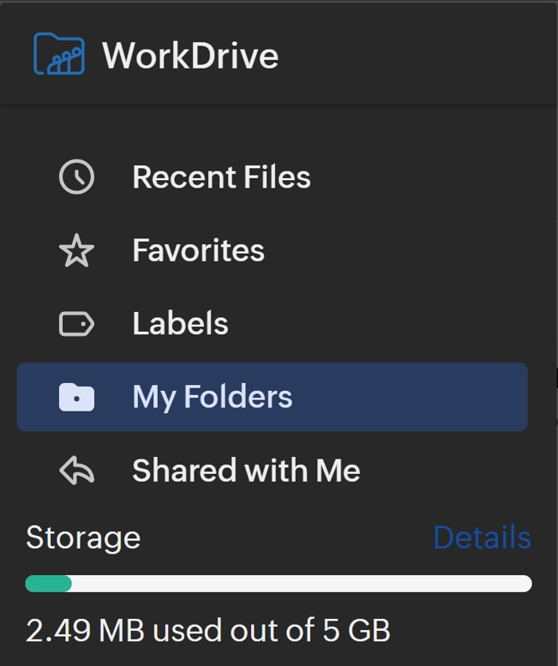
Task: Click the storage usage progress bar
Action: 278,584
